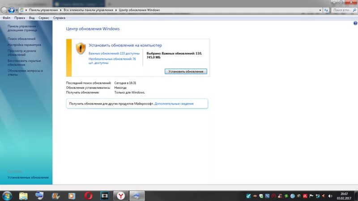This screenshot has height=201, width=358.
Task: Click the green star tray icon
Action: click(x=286, y=196)
